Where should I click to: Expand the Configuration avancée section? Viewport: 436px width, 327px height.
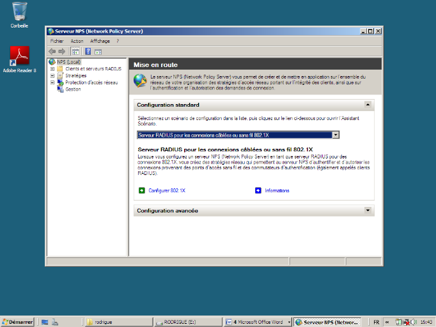point(368,210)
